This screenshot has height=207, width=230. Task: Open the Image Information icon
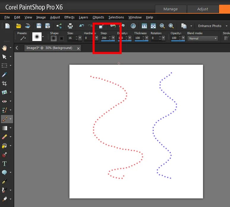pyautogui.click(x=133, y=26)
